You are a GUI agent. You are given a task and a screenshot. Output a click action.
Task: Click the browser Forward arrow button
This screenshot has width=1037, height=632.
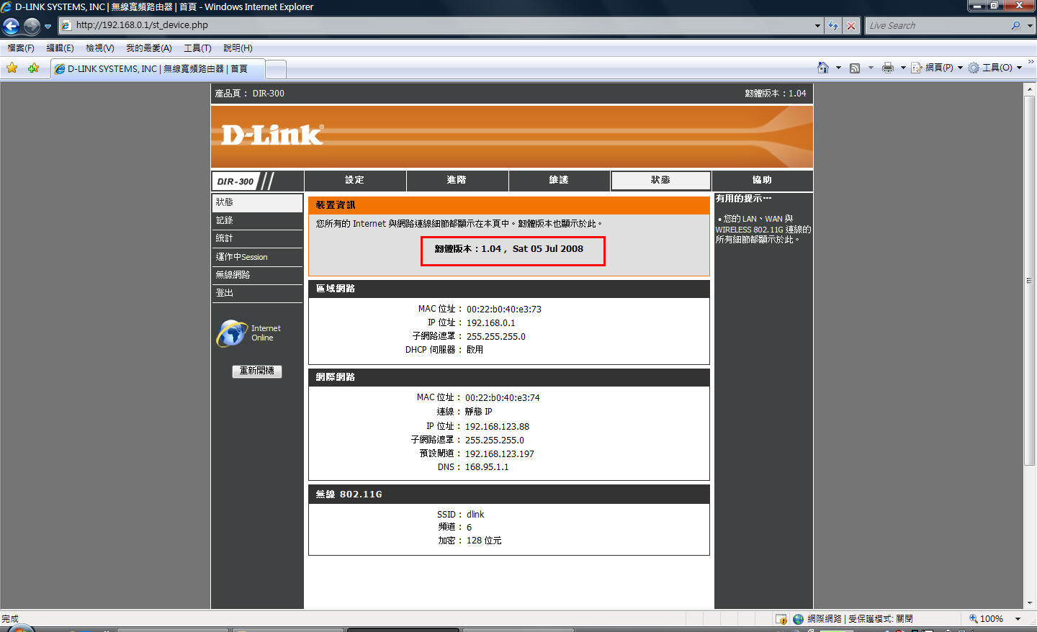tap(32, 27)
